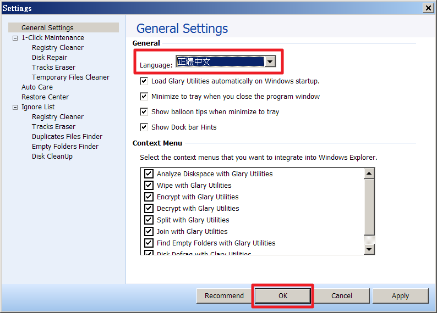The height and width of the screenshot is (313, 437).
Task: Collapse the 1-Click Maintenance tree node
Action: (15, 38)
